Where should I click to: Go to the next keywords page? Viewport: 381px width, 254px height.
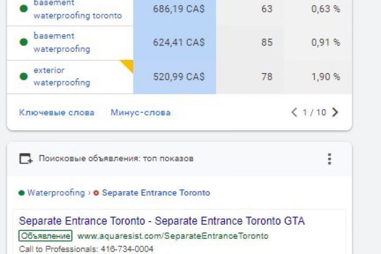[x=335, y=112]
